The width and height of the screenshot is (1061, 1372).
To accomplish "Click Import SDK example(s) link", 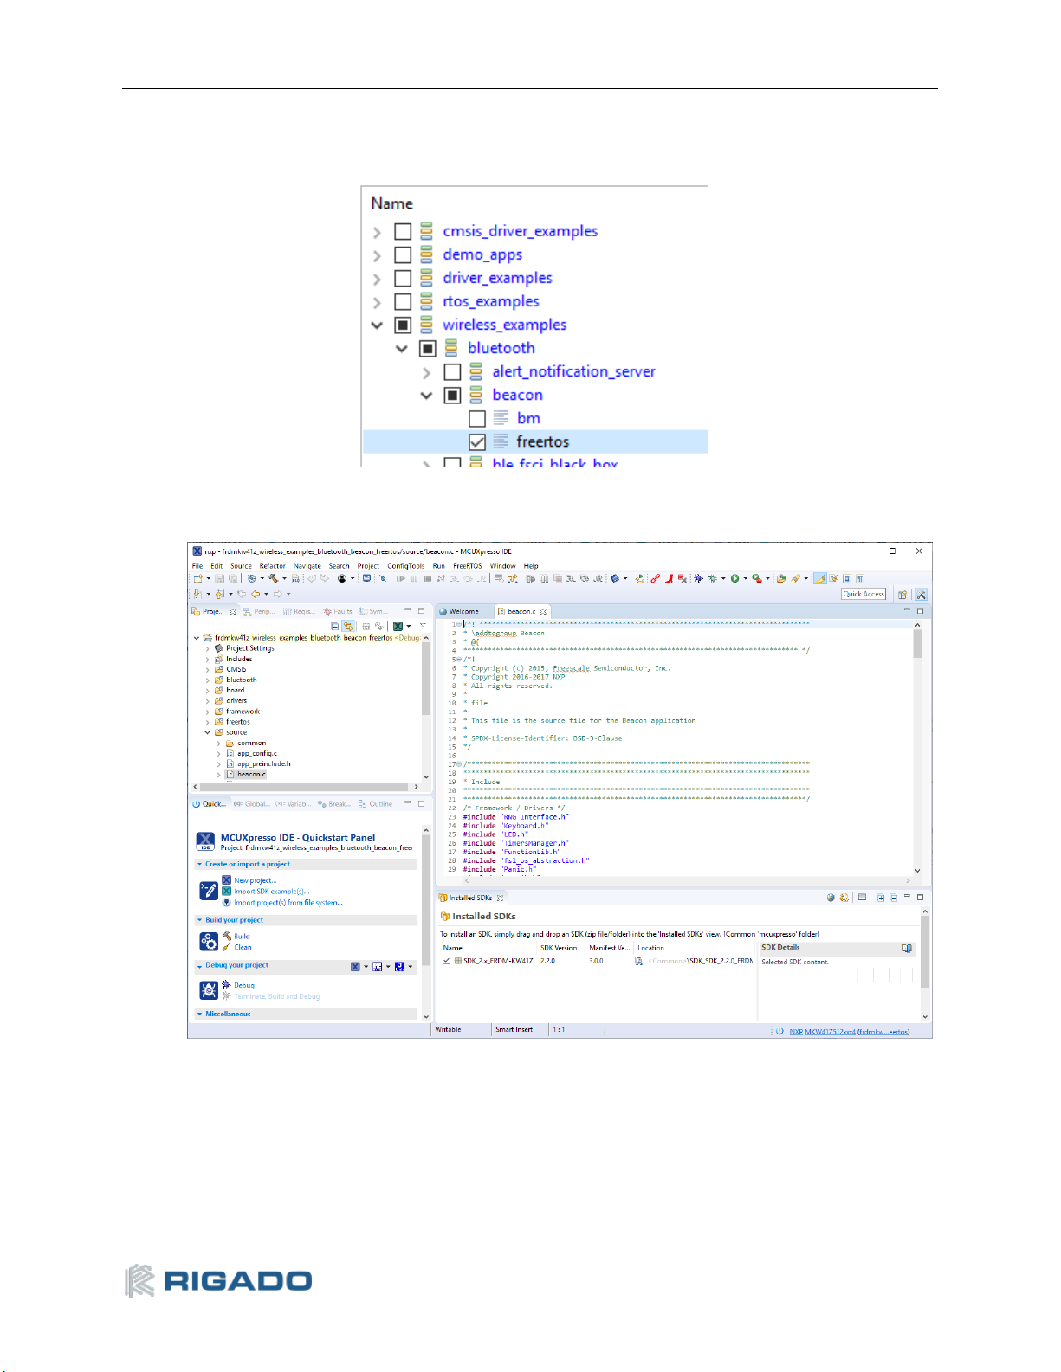I will pos(271,892).
